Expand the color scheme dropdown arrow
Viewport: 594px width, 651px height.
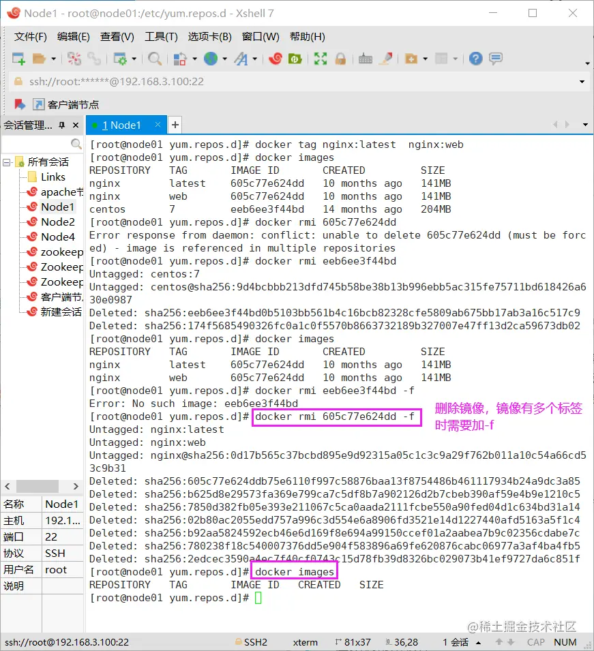[194, 59]
